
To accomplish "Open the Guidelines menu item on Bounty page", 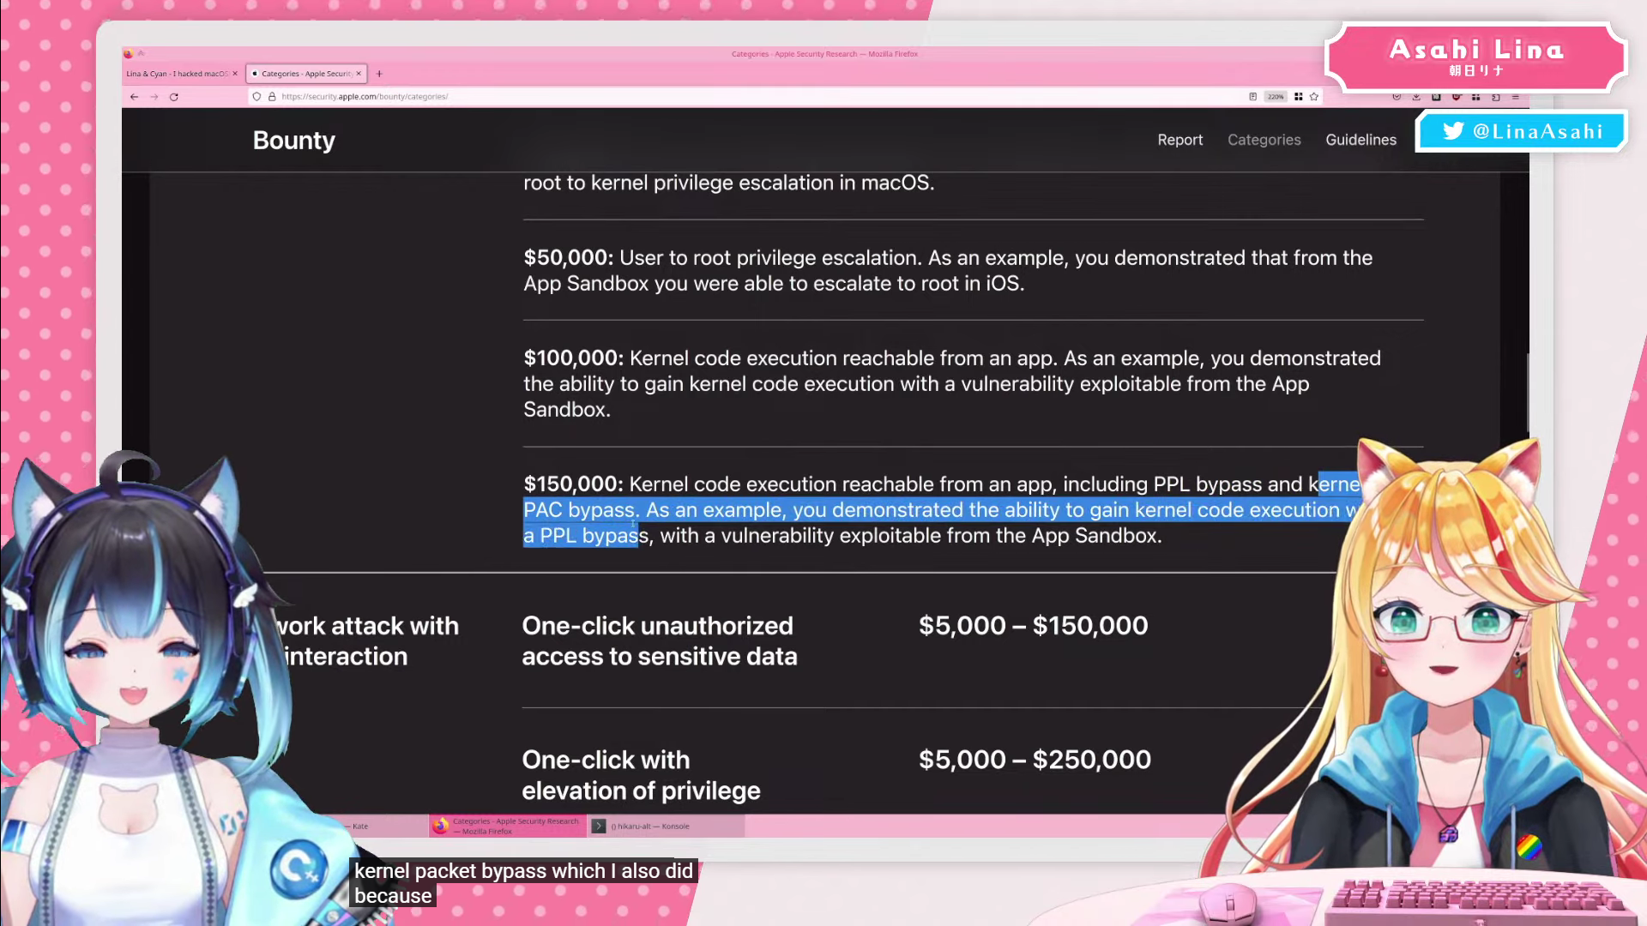I will [x=1360, y=140].
